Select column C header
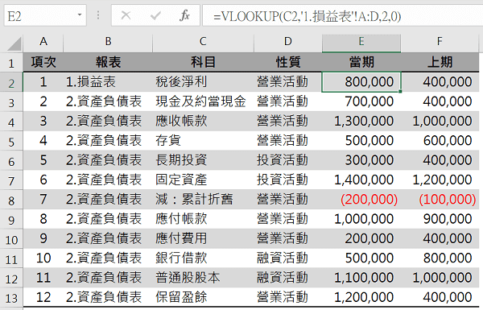The height and width of the screenshot is (310, 483). point(203,42)
